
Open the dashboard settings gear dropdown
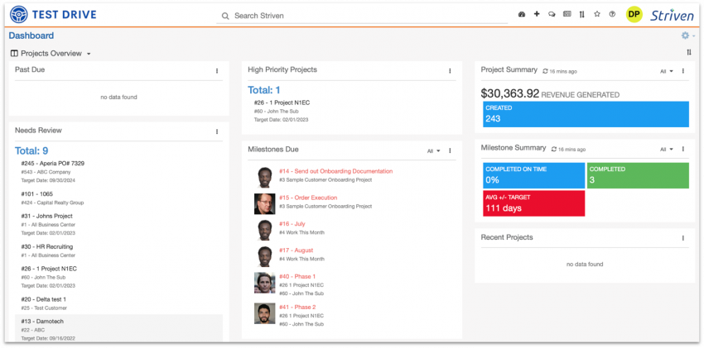[x=687, y=36]
